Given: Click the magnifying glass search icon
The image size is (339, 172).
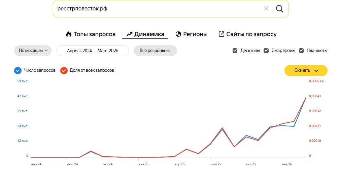Looking at the screenshot, I should 279,9.
